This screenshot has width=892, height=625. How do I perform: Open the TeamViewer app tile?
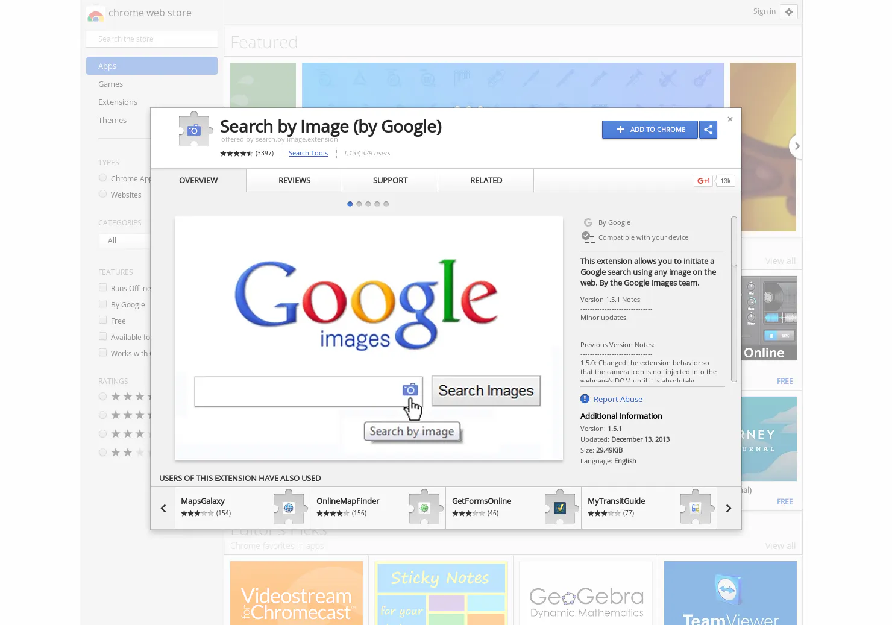pos(730,593)
